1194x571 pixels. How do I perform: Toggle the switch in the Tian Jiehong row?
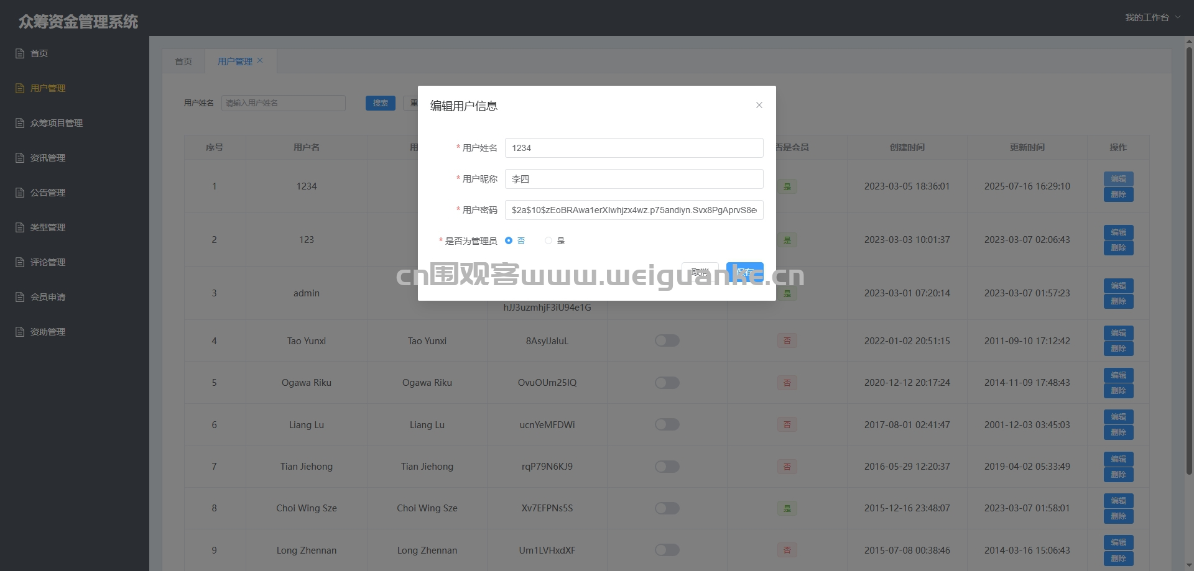pos(667,467)
